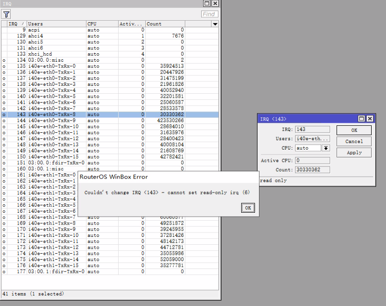Select the ahci5 row

[x=110, y=42]
